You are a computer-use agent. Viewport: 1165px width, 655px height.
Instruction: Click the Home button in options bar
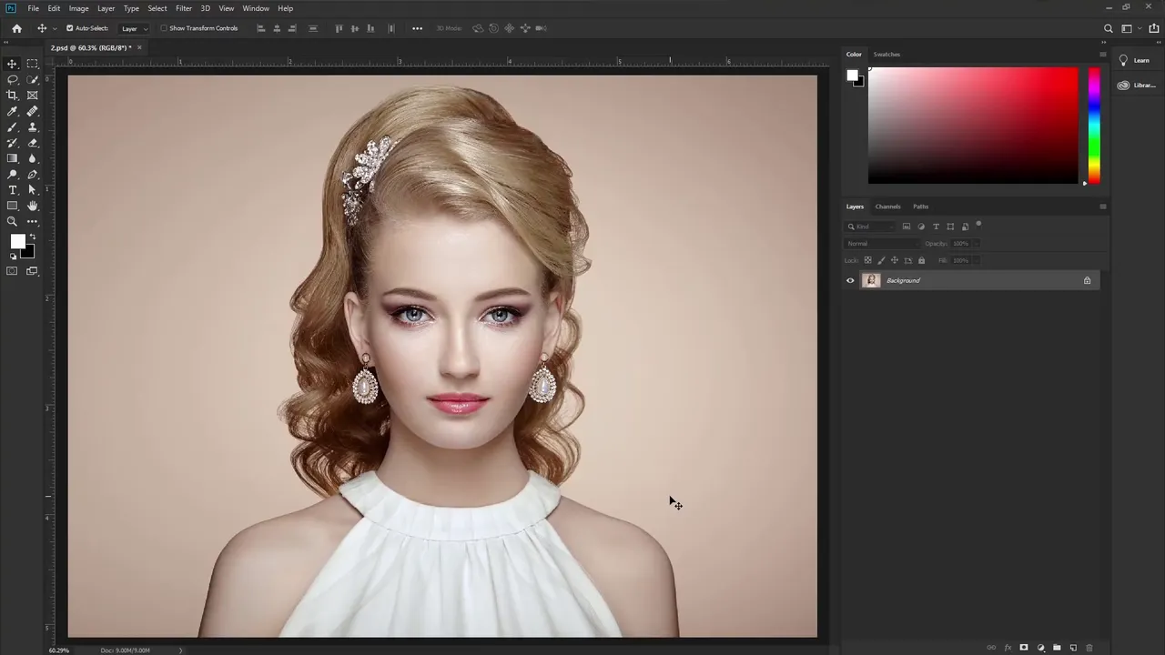click(16, 28)
